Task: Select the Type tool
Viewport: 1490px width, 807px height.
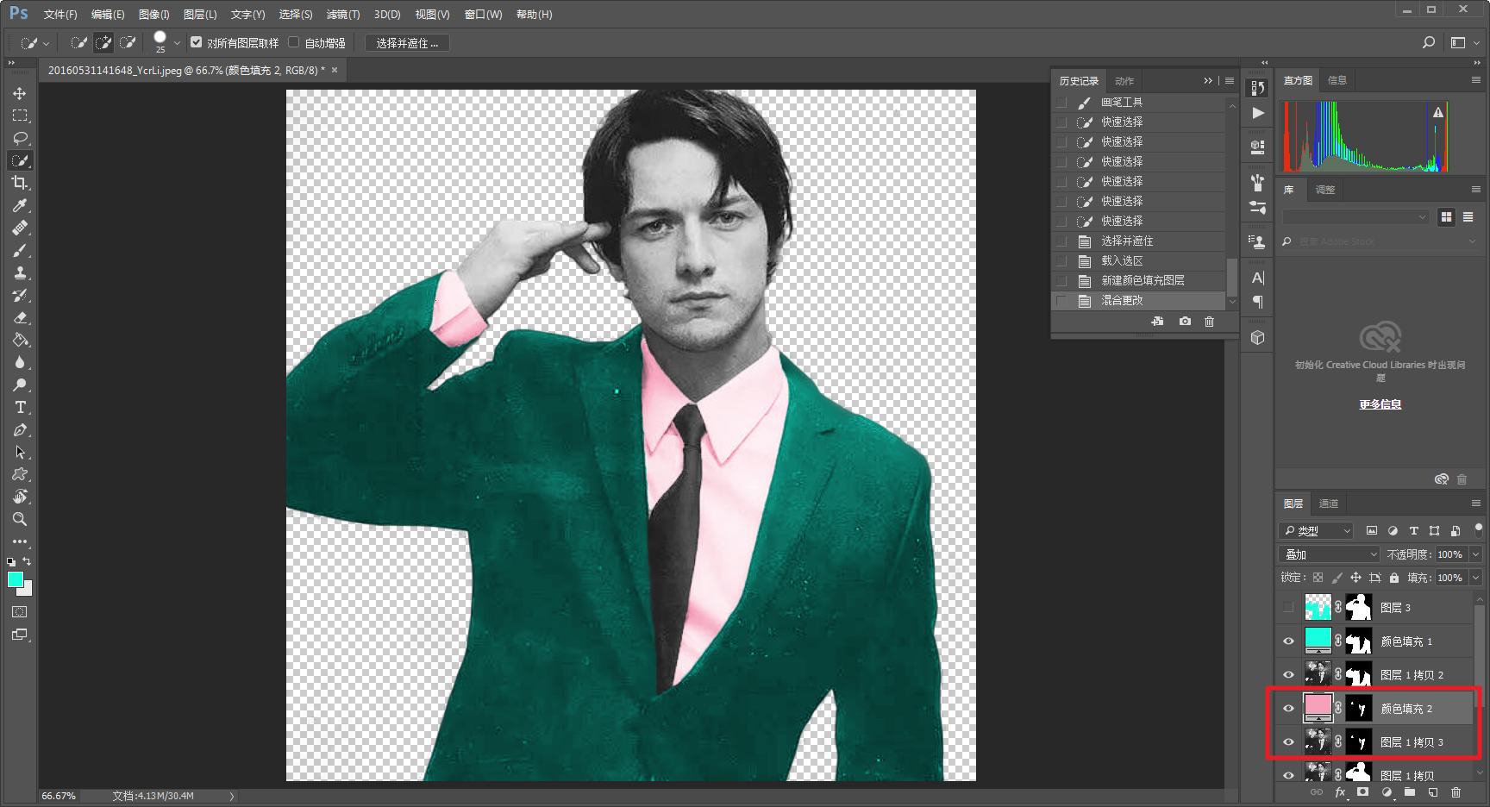Action: tap(19, 407)
